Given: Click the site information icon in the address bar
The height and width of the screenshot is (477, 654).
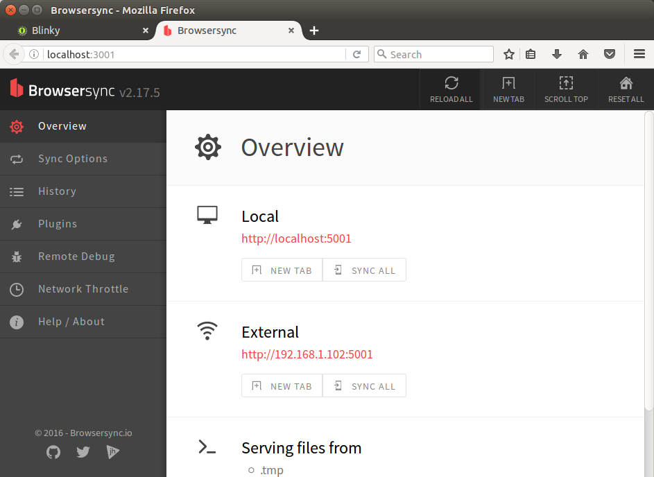Looking at the screenshot, I should point(34,54).
